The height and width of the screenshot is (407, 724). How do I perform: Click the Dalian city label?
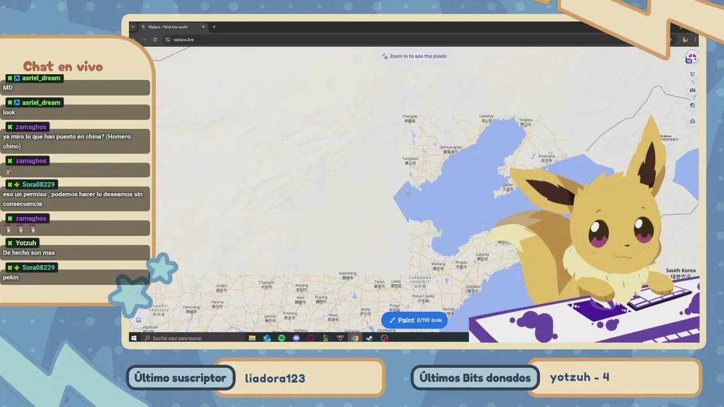click(508, 187)
